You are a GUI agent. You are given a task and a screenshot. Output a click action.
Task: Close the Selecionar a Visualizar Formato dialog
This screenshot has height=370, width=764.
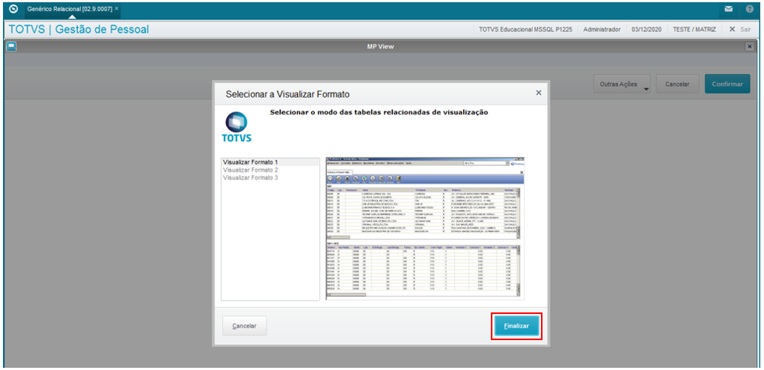539,93
